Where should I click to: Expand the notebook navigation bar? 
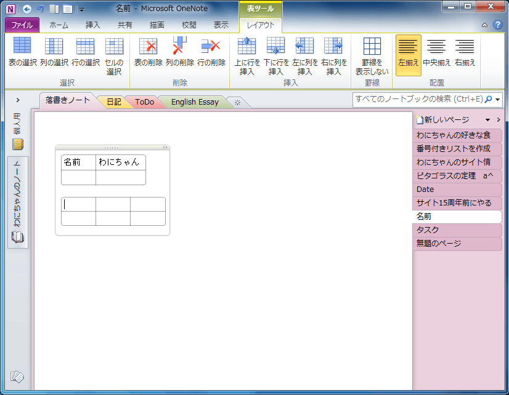click(18, 100)
